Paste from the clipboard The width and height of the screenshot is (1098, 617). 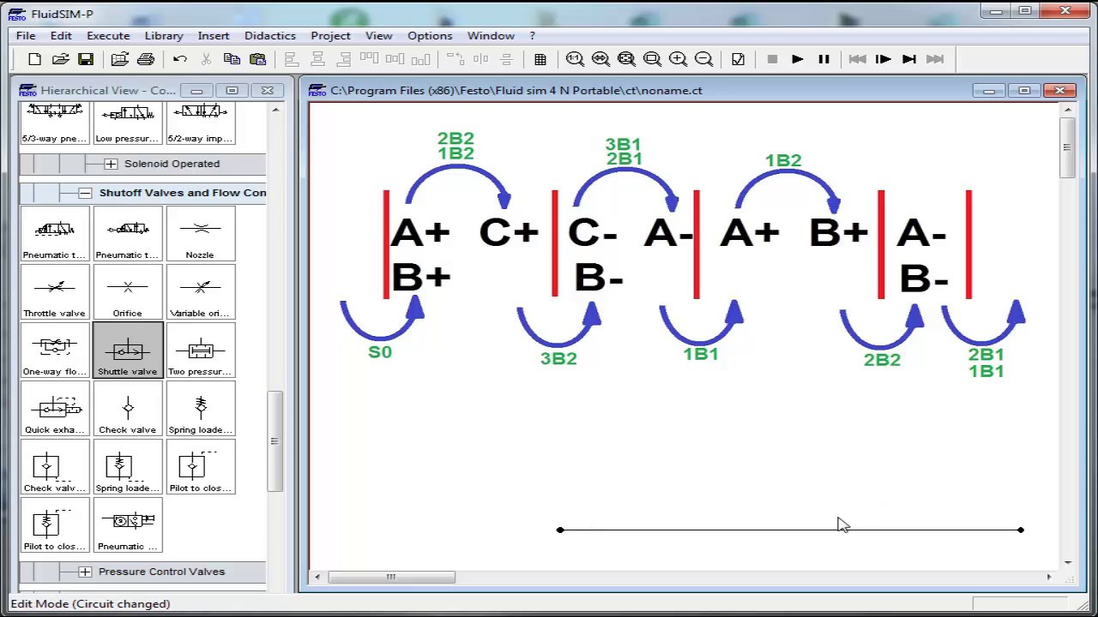point(257,59)
